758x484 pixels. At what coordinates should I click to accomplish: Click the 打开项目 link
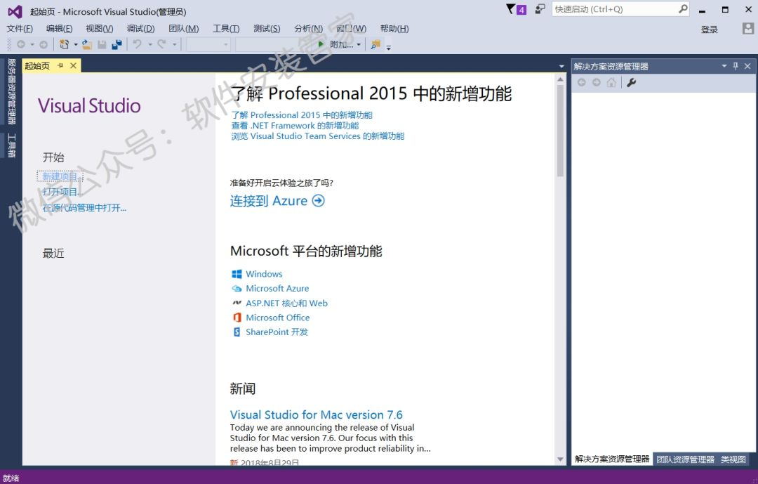(x=60, y=192)
